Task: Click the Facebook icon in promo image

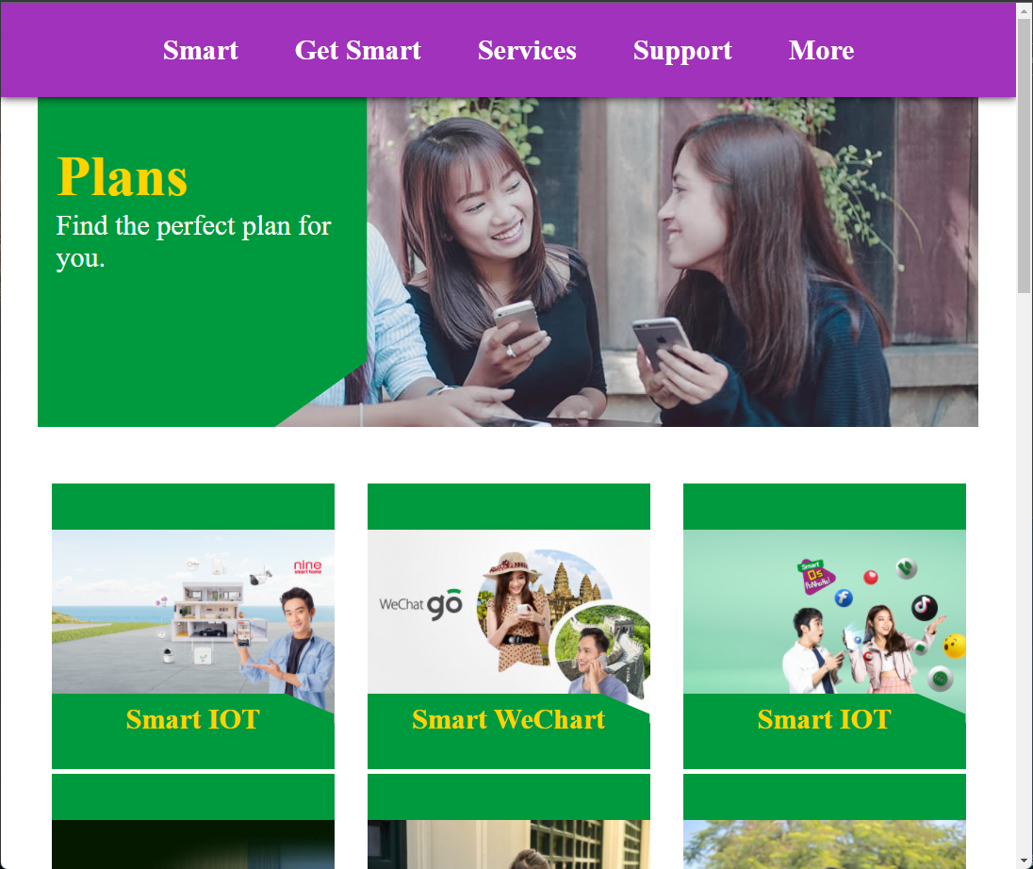Action: click(844, 598)
